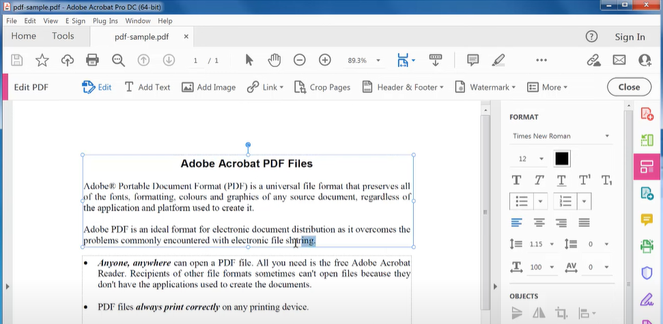This screenshot has width=663, height=324.
Task: Add a comment with speech bubble icon
Action: (x=472, y=60)
